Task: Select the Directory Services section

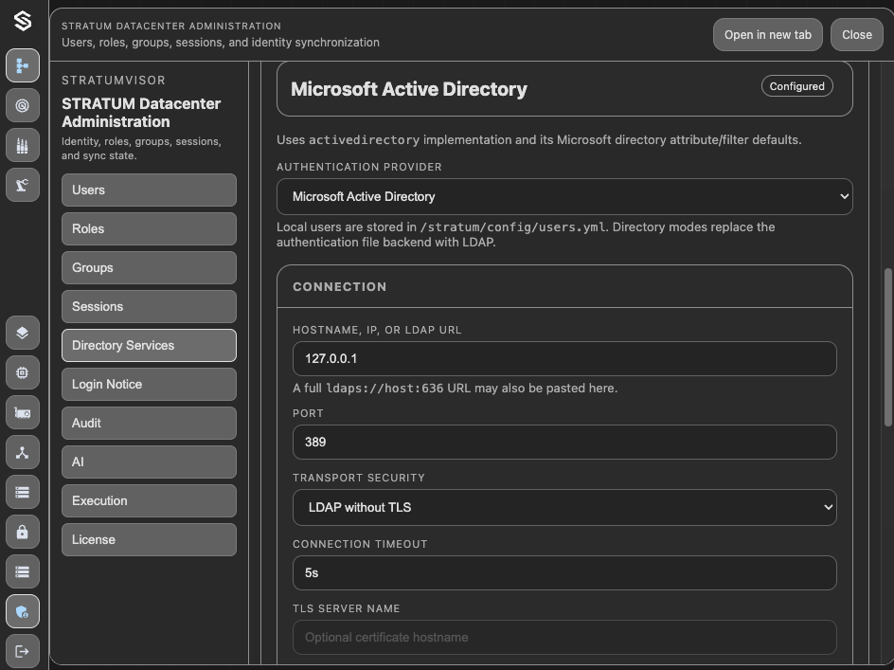Action: click(x=149, y=345)
